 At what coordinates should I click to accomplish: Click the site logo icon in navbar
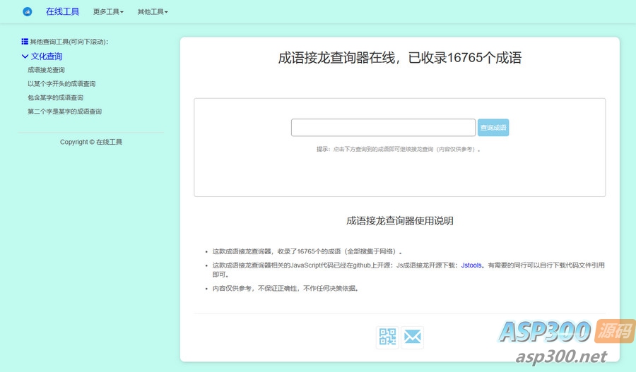pos(28,11)
